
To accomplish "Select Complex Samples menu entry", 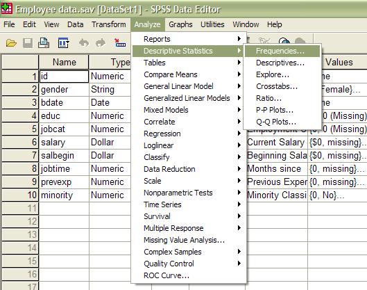I will coord(189,252).
